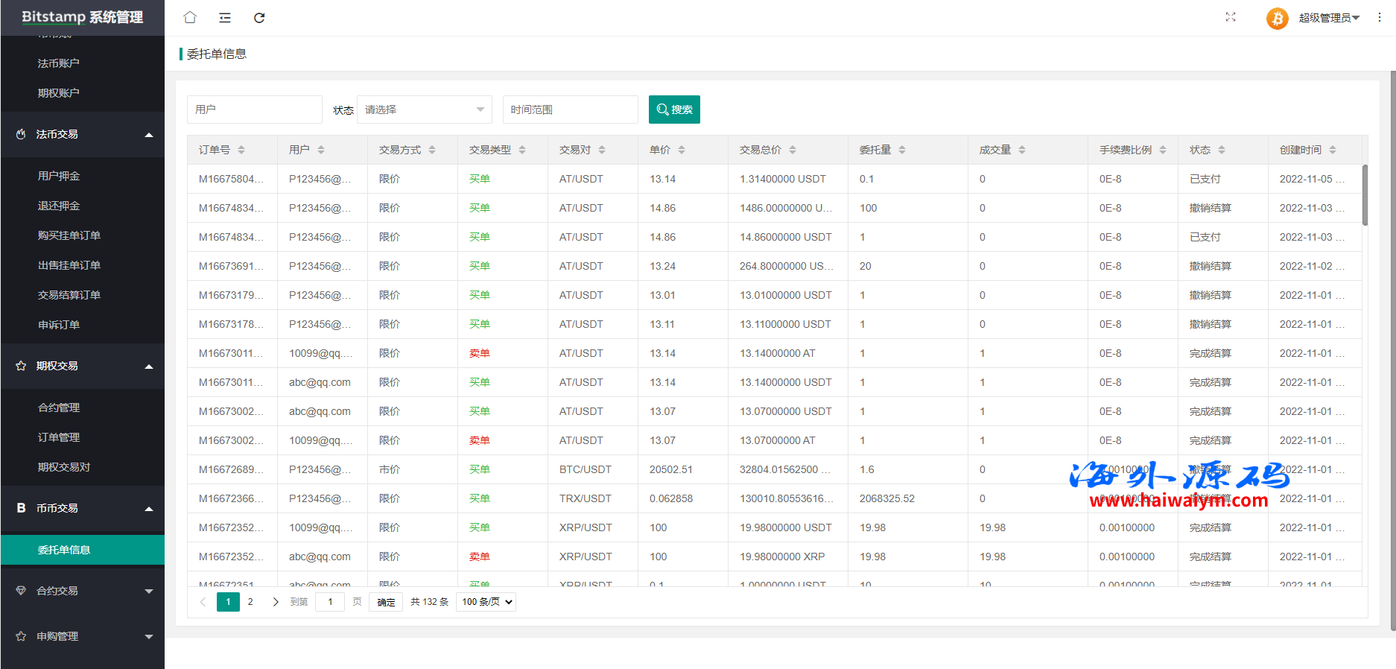Click the 时间范围 input field
Image resolution: width=1396 pixels, height=669 pixels.
570,110
